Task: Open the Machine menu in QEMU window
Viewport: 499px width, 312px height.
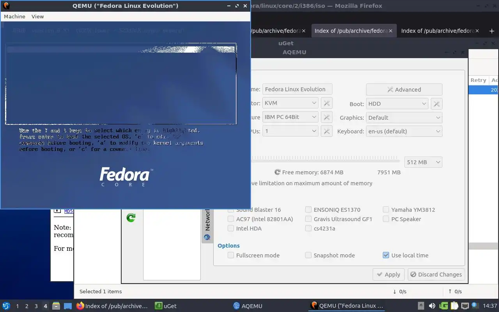Action: (x=14, y=16)
